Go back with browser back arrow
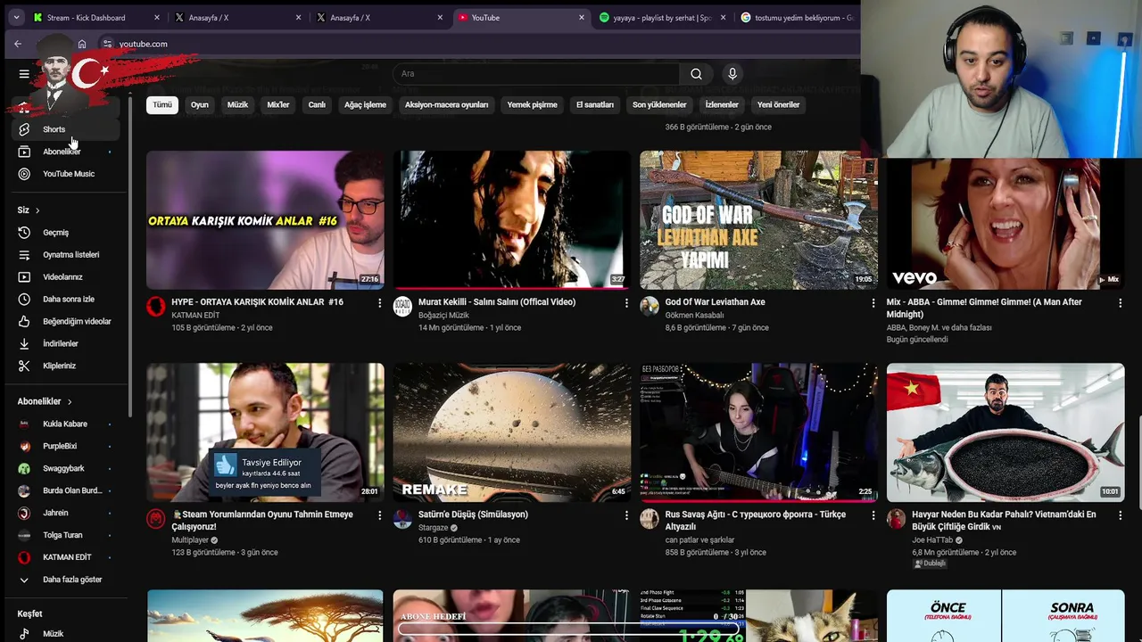This screenshot has height=642, width=1142. [18, 44]
